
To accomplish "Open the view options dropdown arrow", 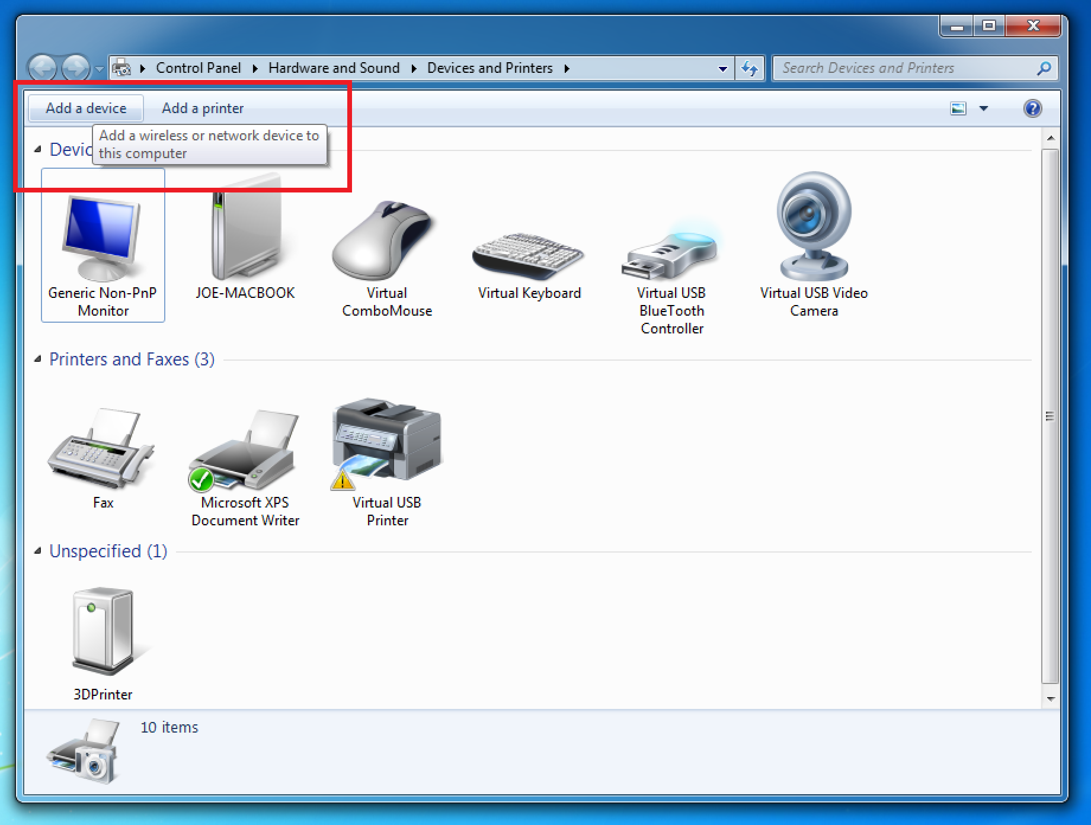I will [x=984, y=108].
